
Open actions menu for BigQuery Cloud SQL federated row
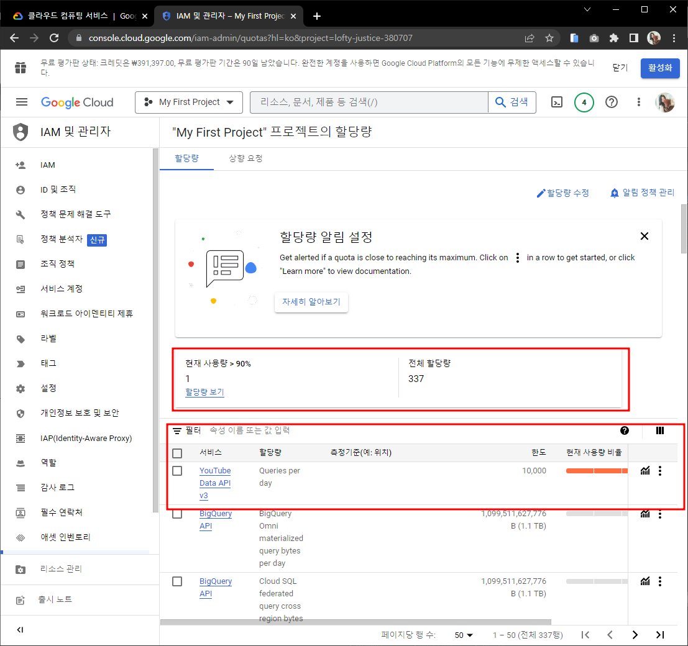point(660,581)
